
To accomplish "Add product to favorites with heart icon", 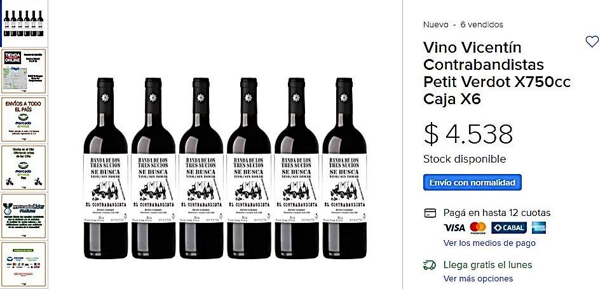I will [592, 42].
